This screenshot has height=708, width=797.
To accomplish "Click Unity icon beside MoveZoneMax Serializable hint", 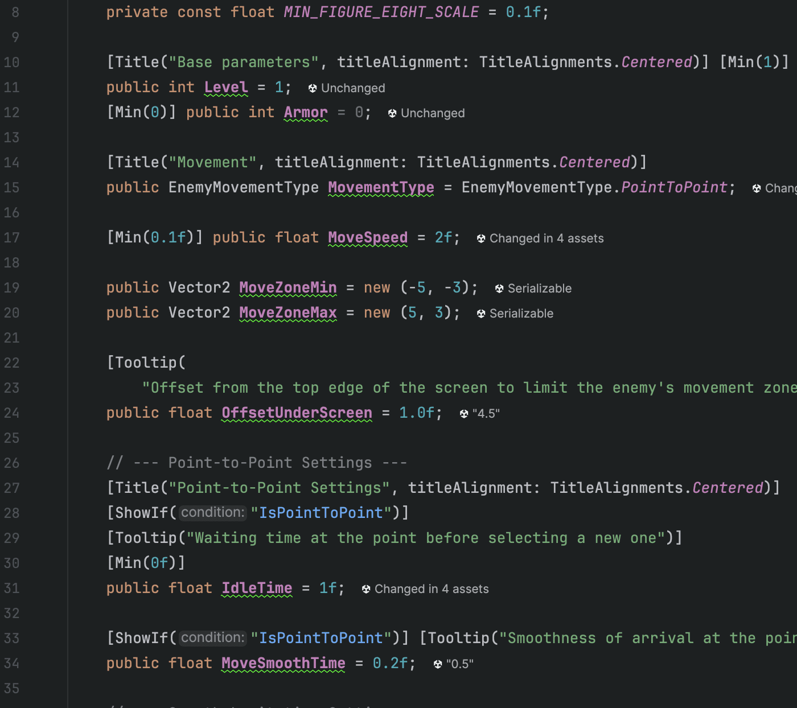I will click(481, 314).
